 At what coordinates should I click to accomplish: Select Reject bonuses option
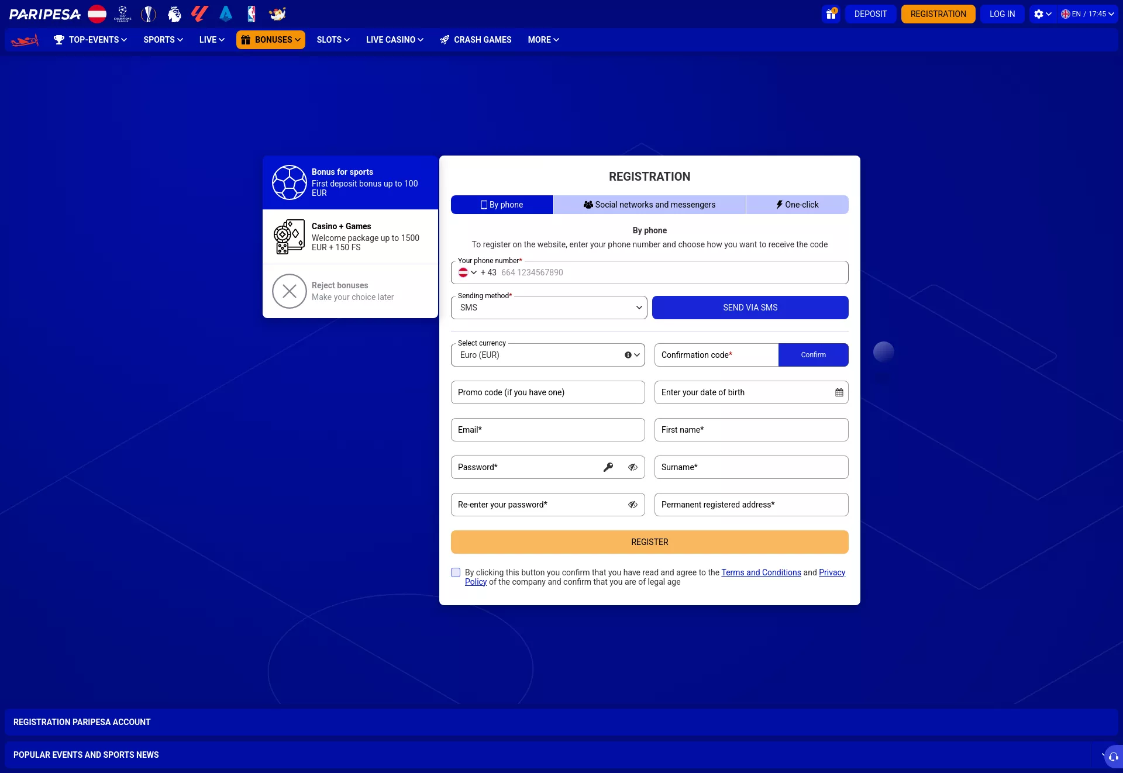(x=350, y=291)
